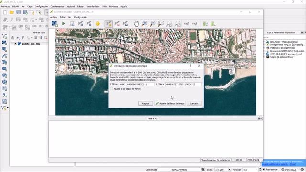
Task: Select the Delete point tool
Action: pos(117,23)
